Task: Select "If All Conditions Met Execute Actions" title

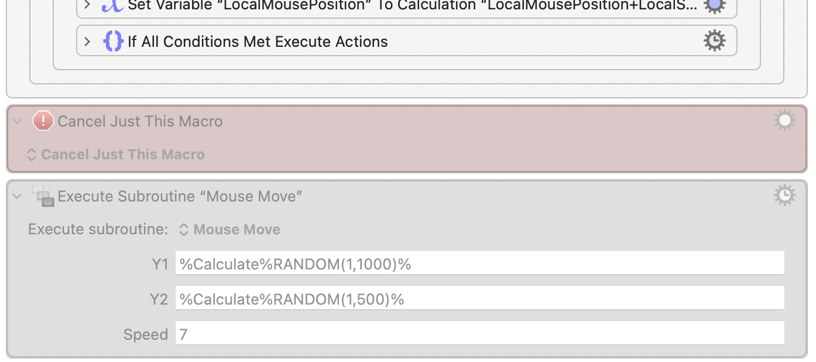Action: coord(258,42)
